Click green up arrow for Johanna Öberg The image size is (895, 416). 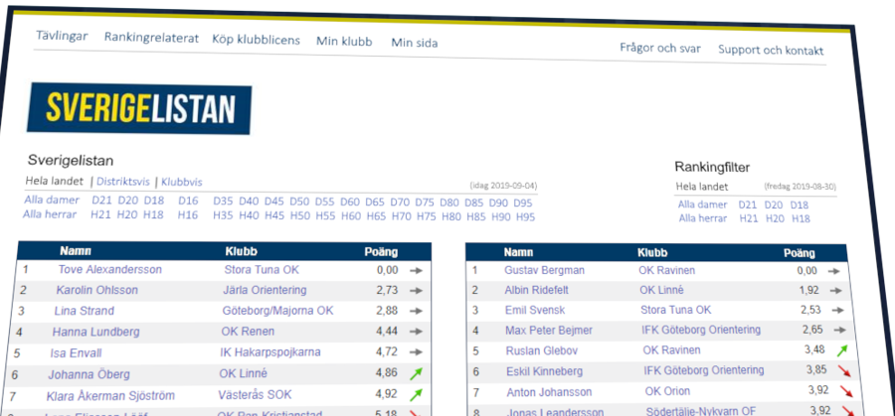coord(416,374)
